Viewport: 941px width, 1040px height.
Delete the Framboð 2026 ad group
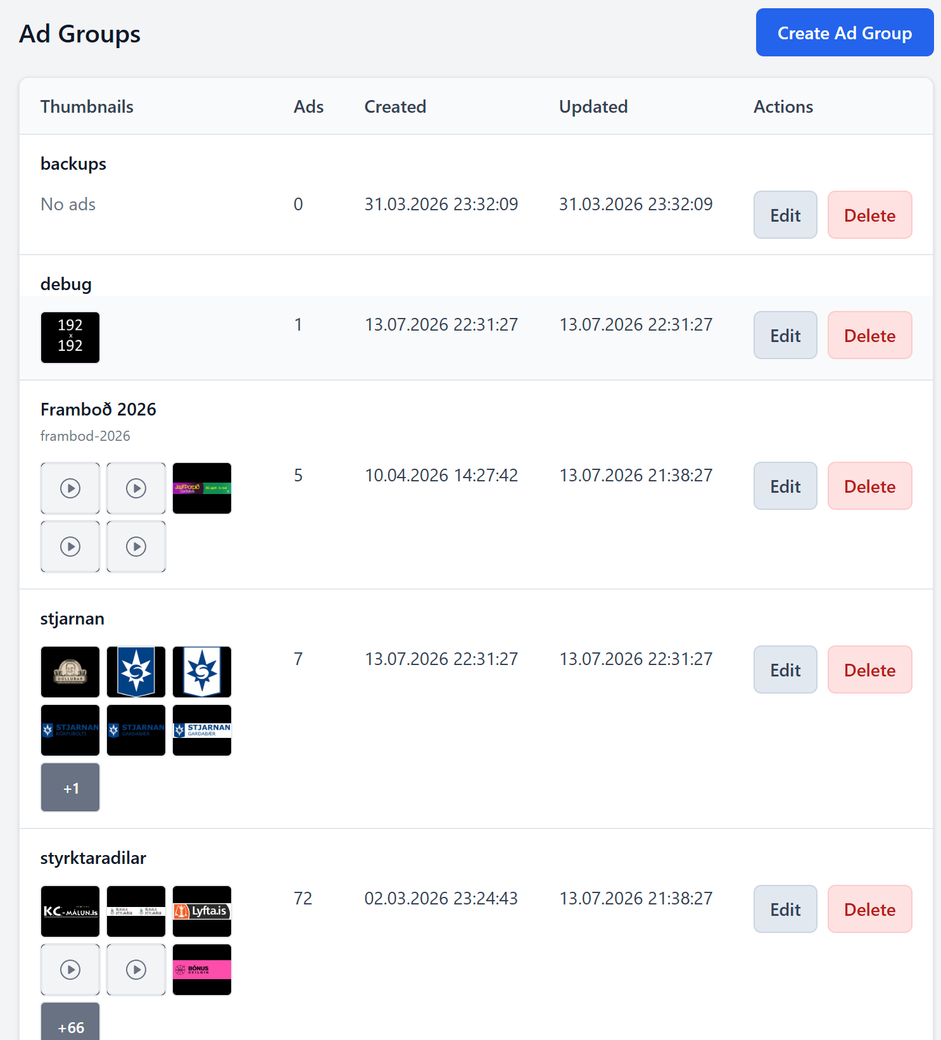point(870,486)
